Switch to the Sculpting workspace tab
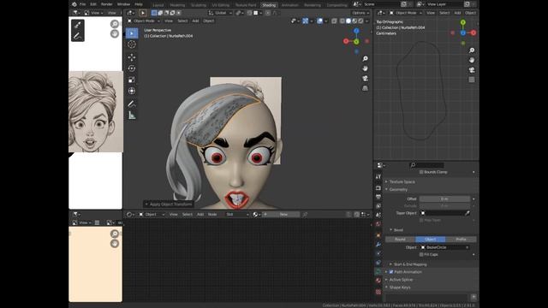The image size is (548, 308). [199, 5]
